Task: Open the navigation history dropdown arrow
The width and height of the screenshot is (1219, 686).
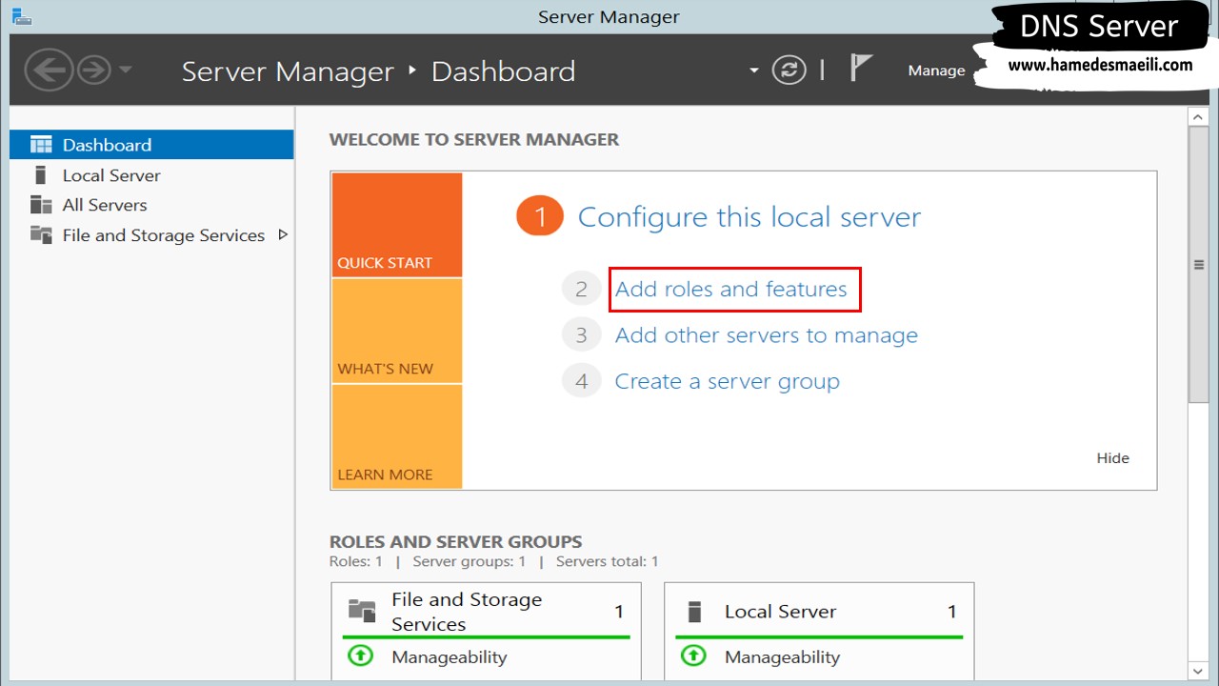Action: tap(125, 71)
